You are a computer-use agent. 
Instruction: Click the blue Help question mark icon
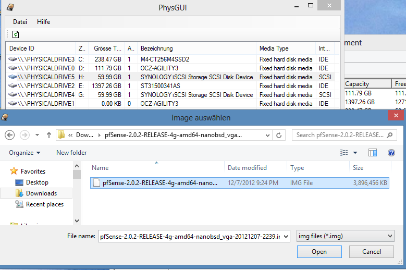[391, 153]
